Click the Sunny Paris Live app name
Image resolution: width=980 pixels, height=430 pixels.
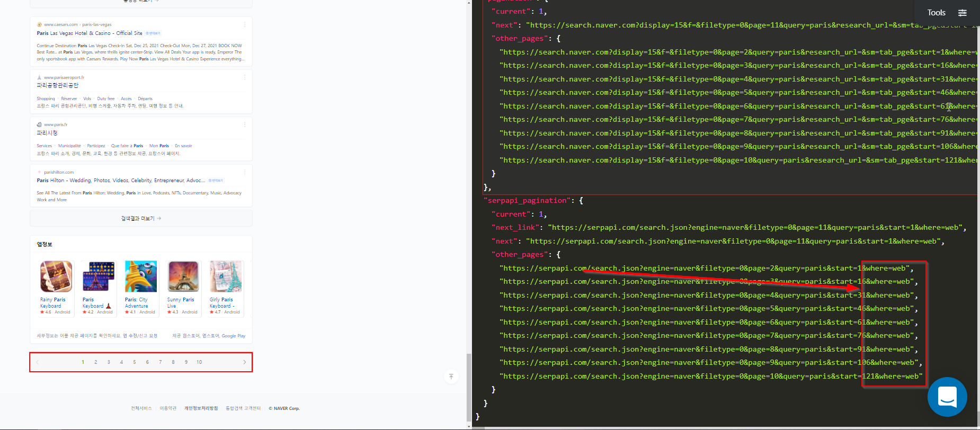(x=181, y=303)
